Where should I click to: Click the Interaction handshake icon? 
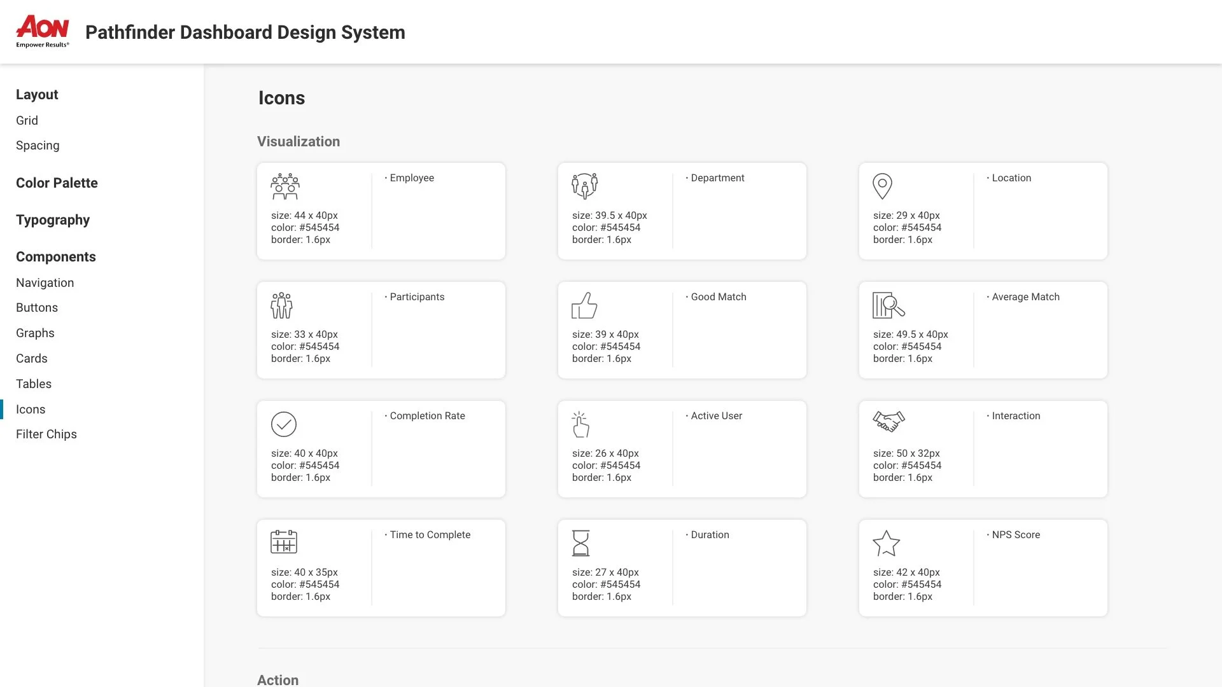888,421
